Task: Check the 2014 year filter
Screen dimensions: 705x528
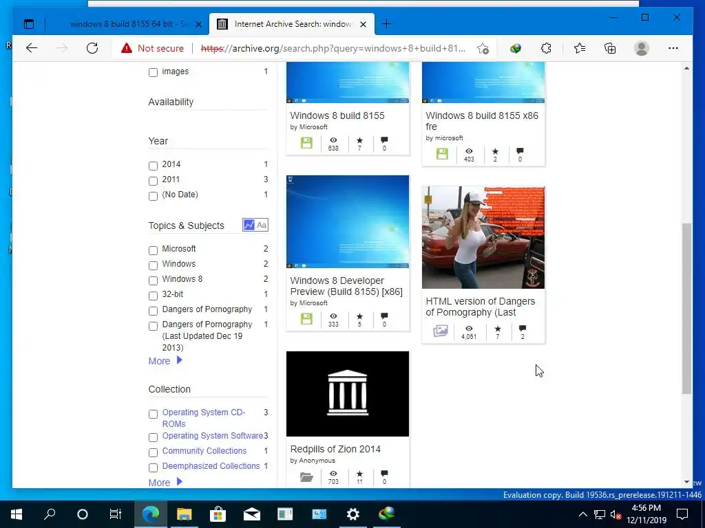Action: 154,166
